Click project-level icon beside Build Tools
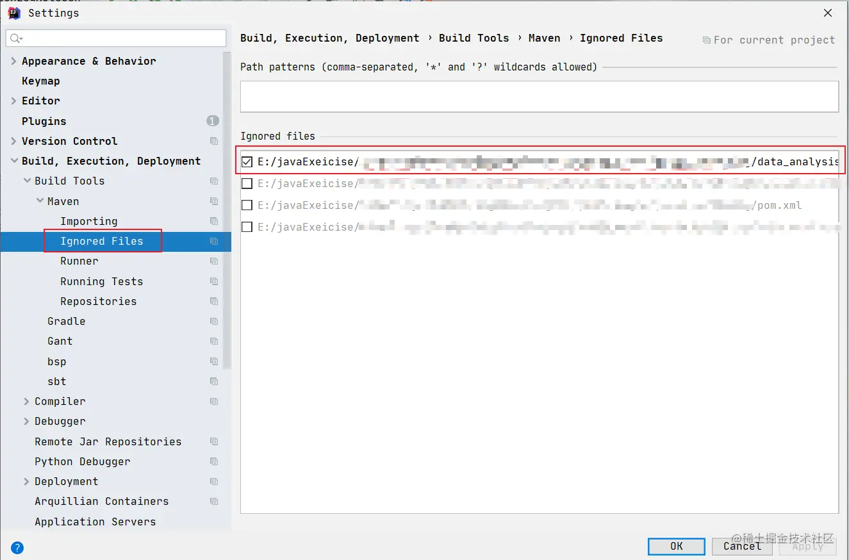This screenshot has width=849, height=560. point(214,181)
